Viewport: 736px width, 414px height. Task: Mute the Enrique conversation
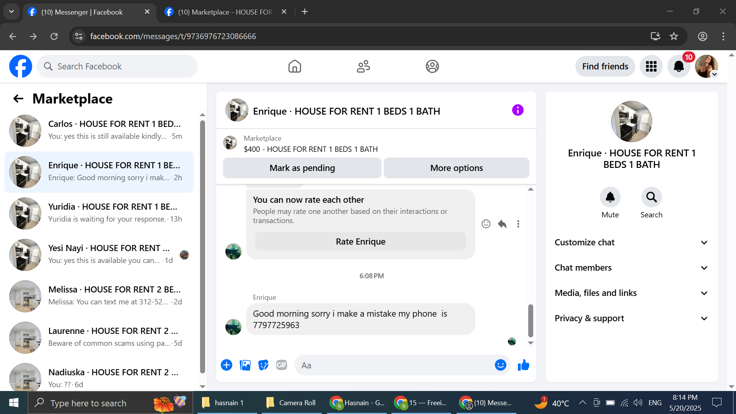pyautogui.click(x=610, y=197)
